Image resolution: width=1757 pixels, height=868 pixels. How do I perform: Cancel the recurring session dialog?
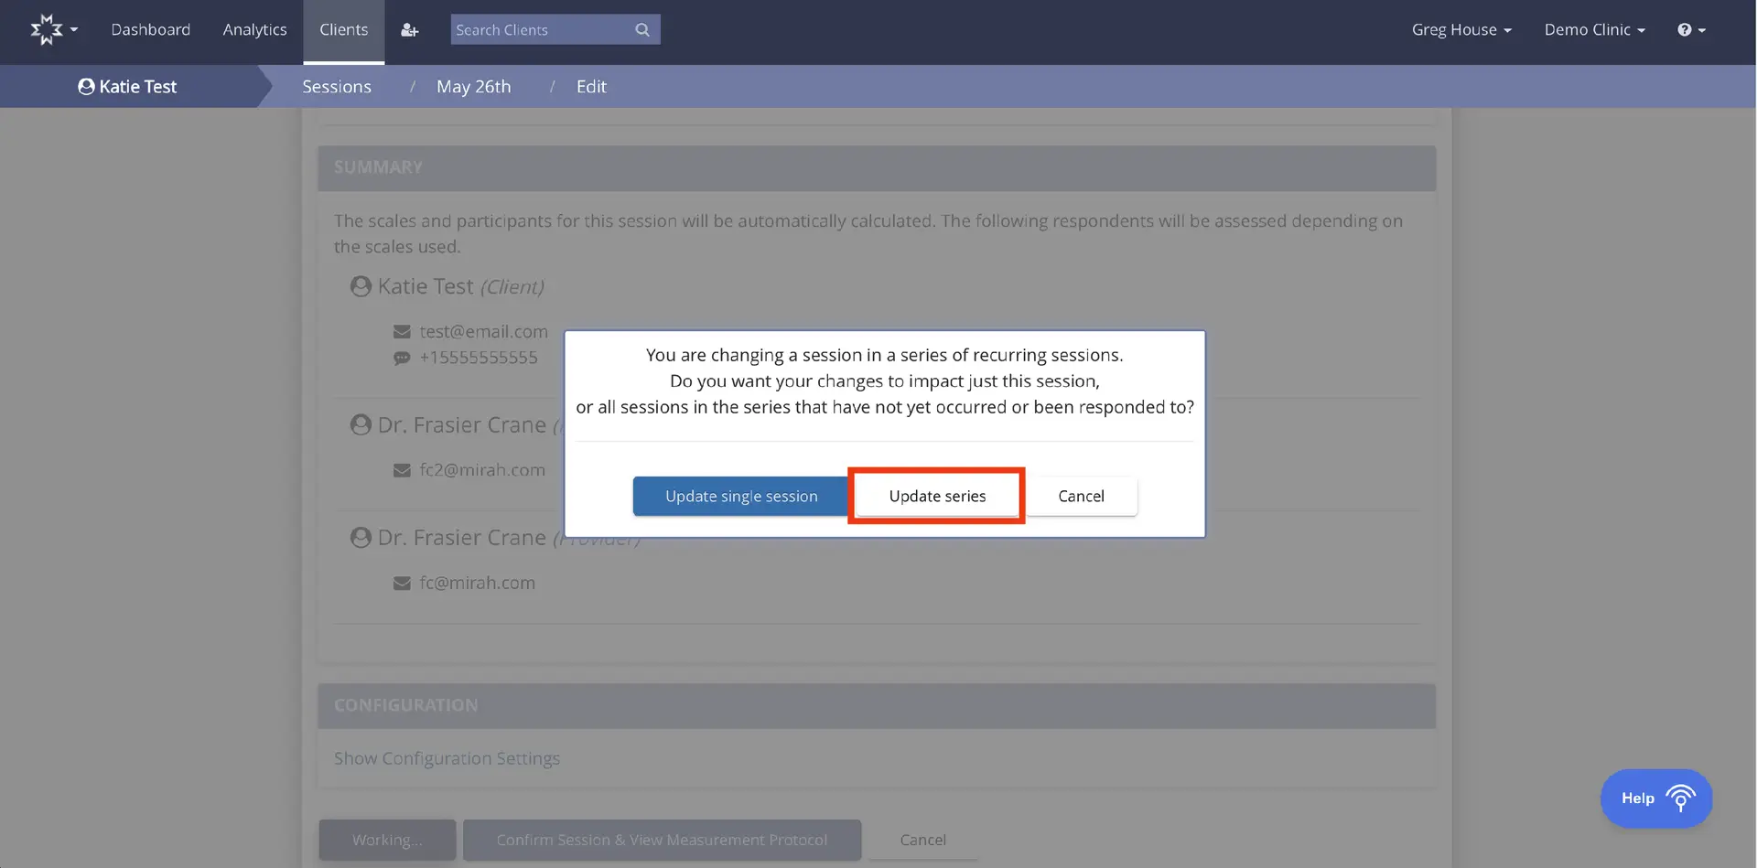pyautogui.click(x=1081, y=495)
